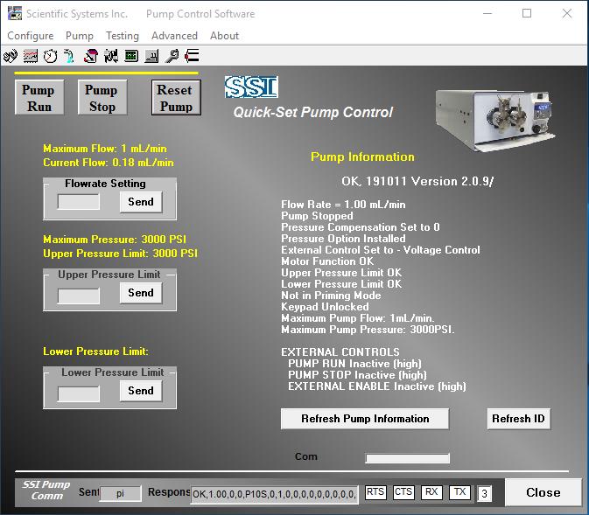589x515 pixels.
Task: Toggle the RTS indicator box
Action: click(x=375, y=492)
